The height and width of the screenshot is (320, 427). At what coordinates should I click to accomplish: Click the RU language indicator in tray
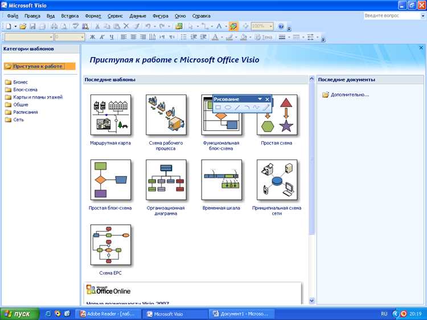click(384, 314)
